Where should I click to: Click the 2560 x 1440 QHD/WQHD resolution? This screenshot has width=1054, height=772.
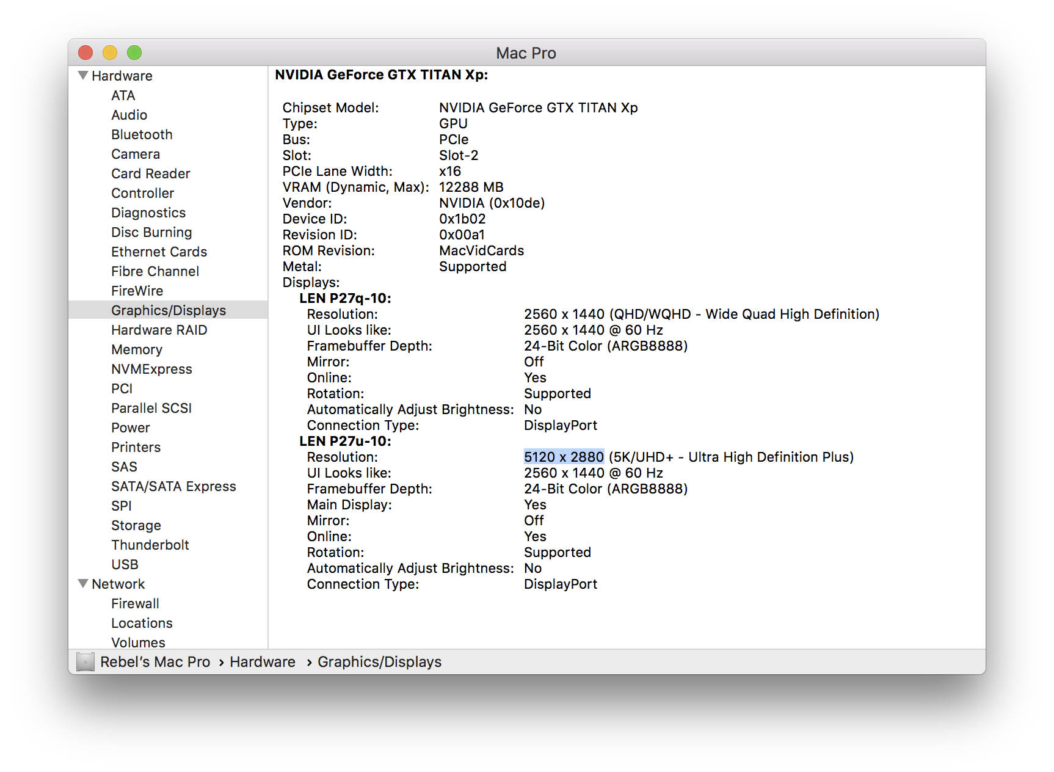click(x=702, y=314)
